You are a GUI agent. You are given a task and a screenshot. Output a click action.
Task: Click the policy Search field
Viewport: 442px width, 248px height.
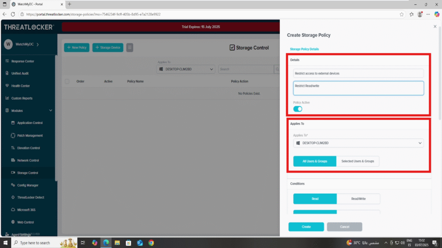pos(246,69)
